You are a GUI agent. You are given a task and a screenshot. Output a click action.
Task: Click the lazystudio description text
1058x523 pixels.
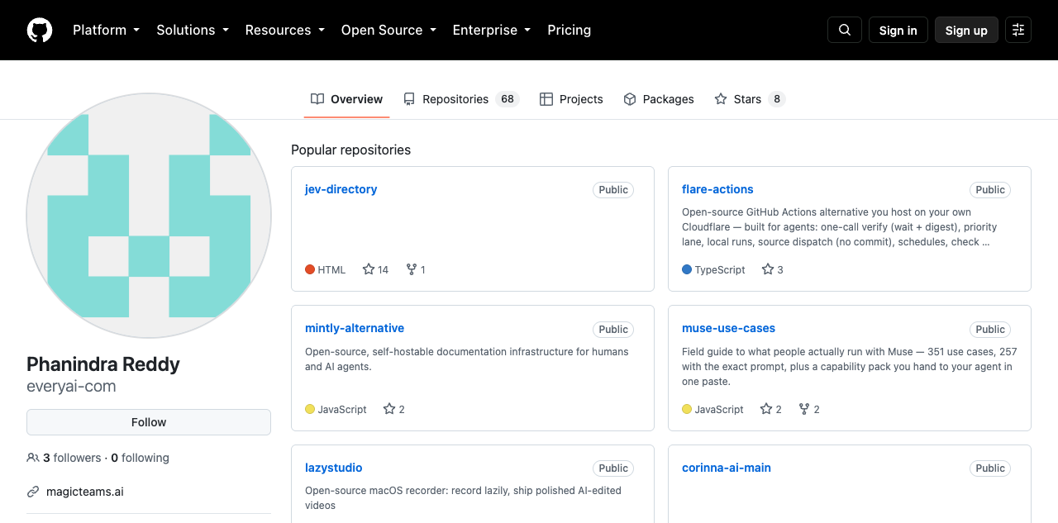[463, 497]
